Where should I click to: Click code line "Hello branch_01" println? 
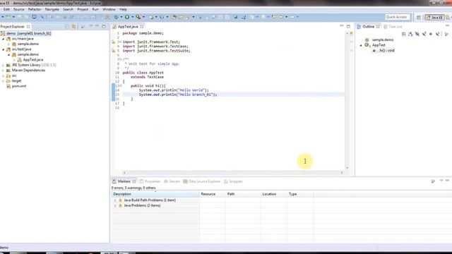(178, 95)
